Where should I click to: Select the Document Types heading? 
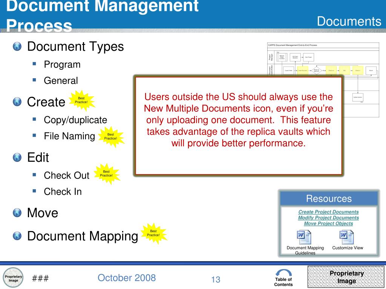[75, 46]
